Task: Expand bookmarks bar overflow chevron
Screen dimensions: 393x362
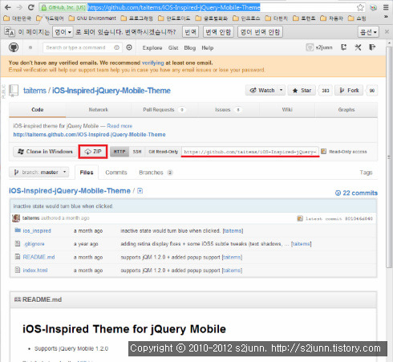Action: (x=386, y=18)
